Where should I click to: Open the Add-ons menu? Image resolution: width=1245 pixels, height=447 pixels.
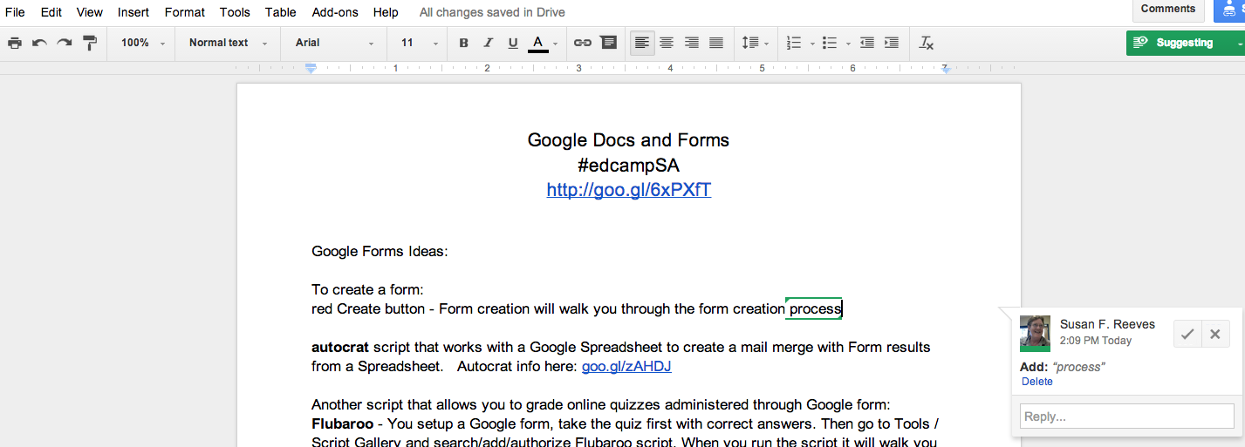(x=334, y=12)
